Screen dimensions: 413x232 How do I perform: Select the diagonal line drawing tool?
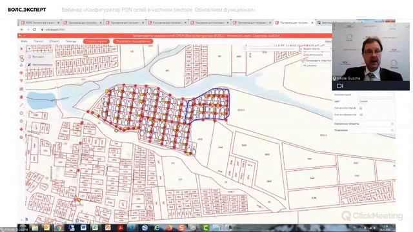click(21, 105)
